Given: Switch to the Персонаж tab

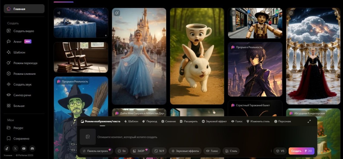Looking at the screenshot, I should 282,121.
